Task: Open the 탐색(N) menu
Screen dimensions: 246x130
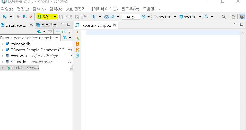Action: 39,9
